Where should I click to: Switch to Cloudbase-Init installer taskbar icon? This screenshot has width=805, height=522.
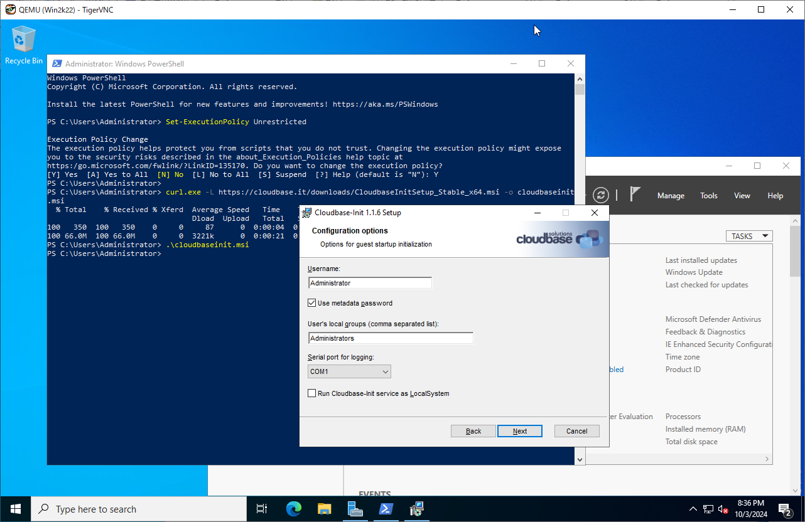pos(416,509)
